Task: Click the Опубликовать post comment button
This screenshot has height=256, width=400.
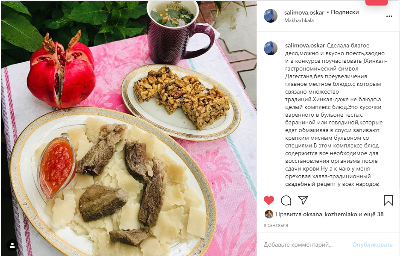Action: click(372, 245)
